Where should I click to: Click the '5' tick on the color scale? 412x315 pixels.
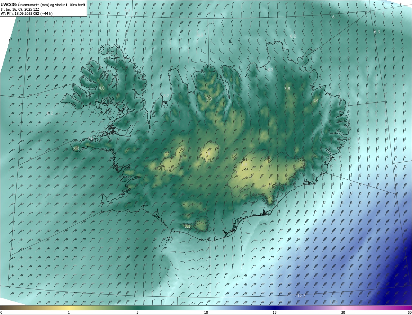pos(137,313)
